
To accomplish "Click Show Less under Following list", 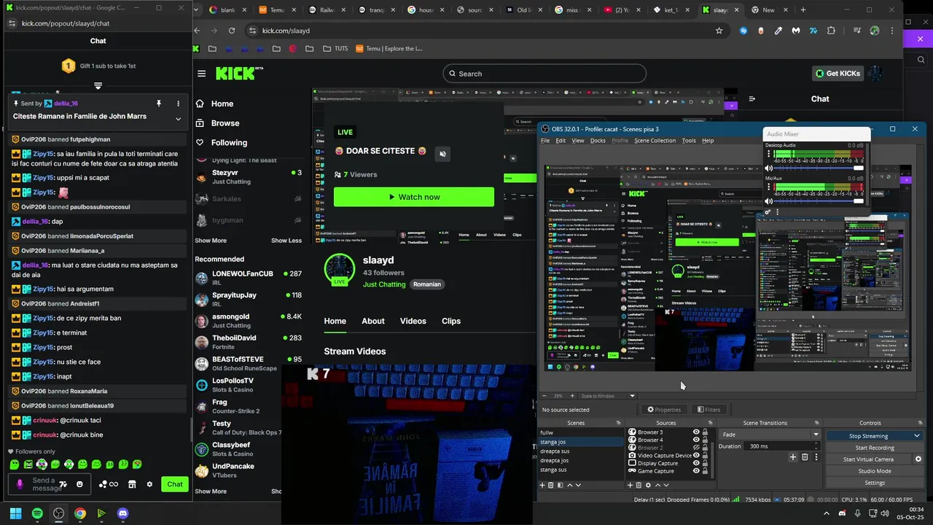I will click(286, 241).
